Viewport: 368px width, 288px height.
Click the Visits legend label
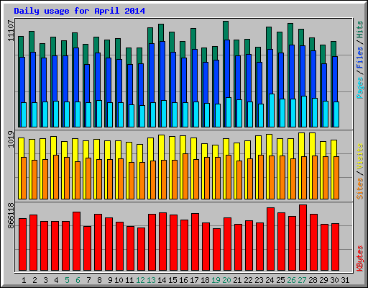[360, 157]
